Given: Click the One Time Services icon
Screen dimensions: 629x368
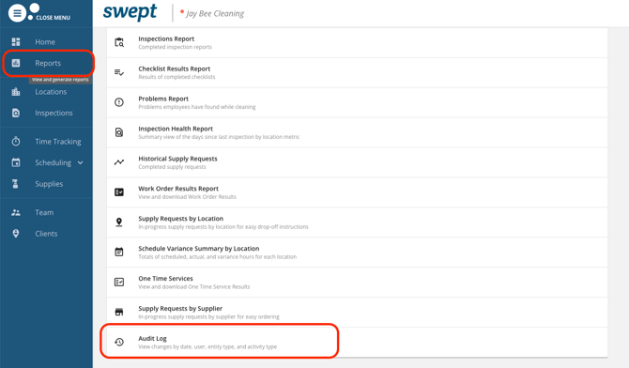Looking at the screenshot, I should (119, 283).
